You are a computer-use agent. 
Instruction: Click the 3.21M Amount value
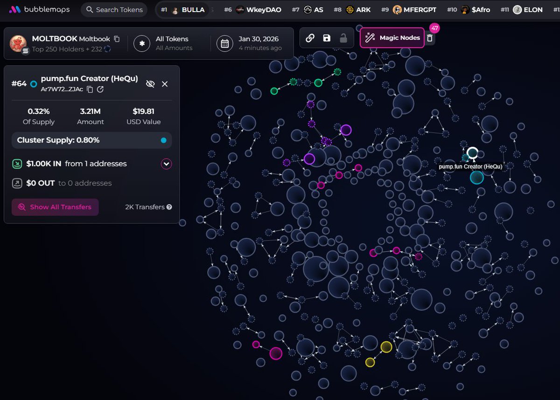(91, 111)
